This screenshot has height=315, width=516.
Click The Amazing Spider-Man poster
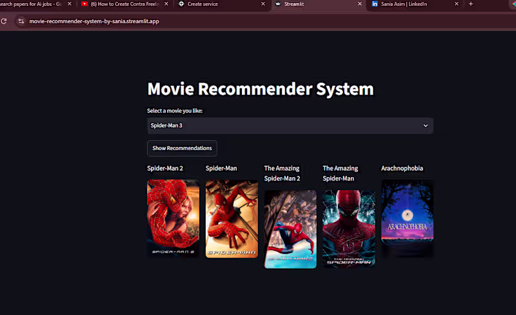pyautogui.click(x=349, y=229)
